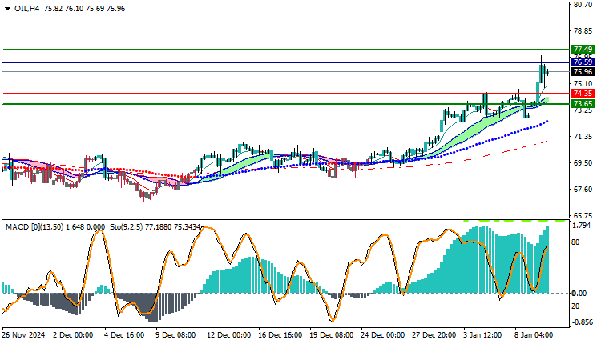Click the 8 Jan 04:00 date label

tap(534, 335)
